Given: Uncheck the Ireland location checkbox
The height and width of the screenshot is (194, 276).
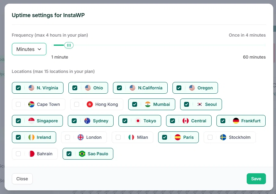Looking at the screenshot, I should [x=18, y=137].
